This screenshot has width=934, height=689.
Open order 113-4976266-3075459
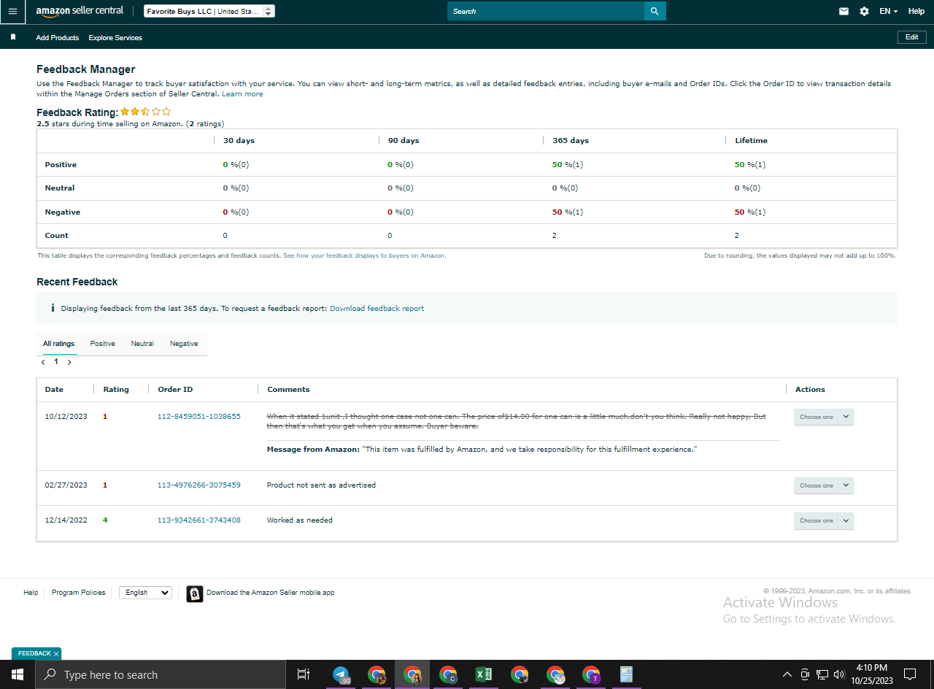(199, 485)
